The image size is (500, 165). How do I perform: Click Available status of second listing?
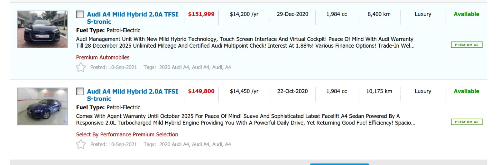(466, 91)
